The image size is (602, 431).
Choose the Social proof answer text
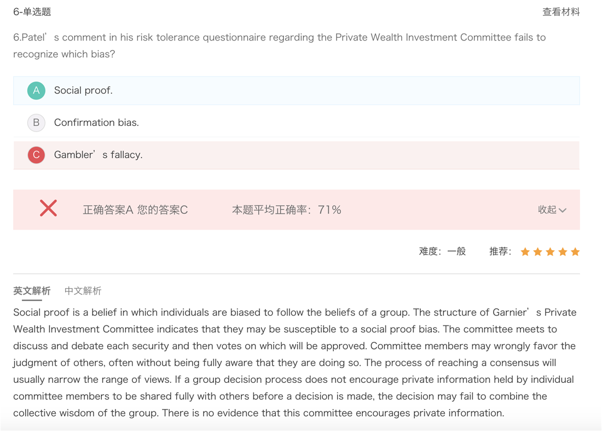coord(83,91)
